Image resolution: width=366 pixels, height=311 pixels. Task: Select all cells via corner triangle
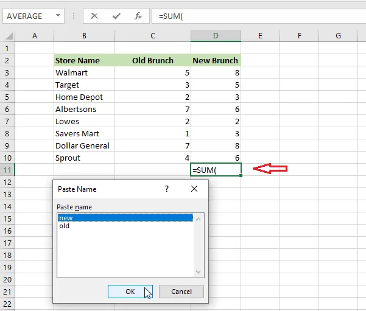click(x=9, y=36)
